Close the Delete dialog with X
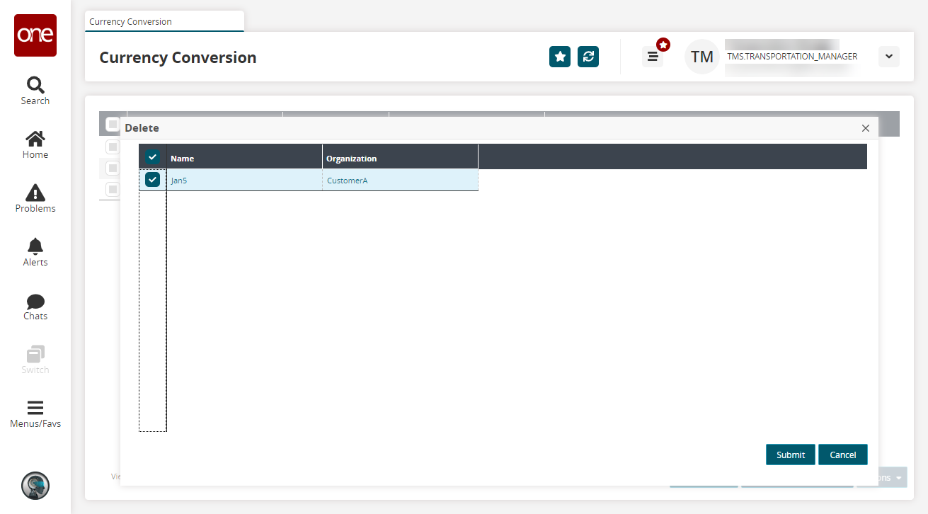The image size is (928, 514). pyautogui.click(x=866, y=128)
